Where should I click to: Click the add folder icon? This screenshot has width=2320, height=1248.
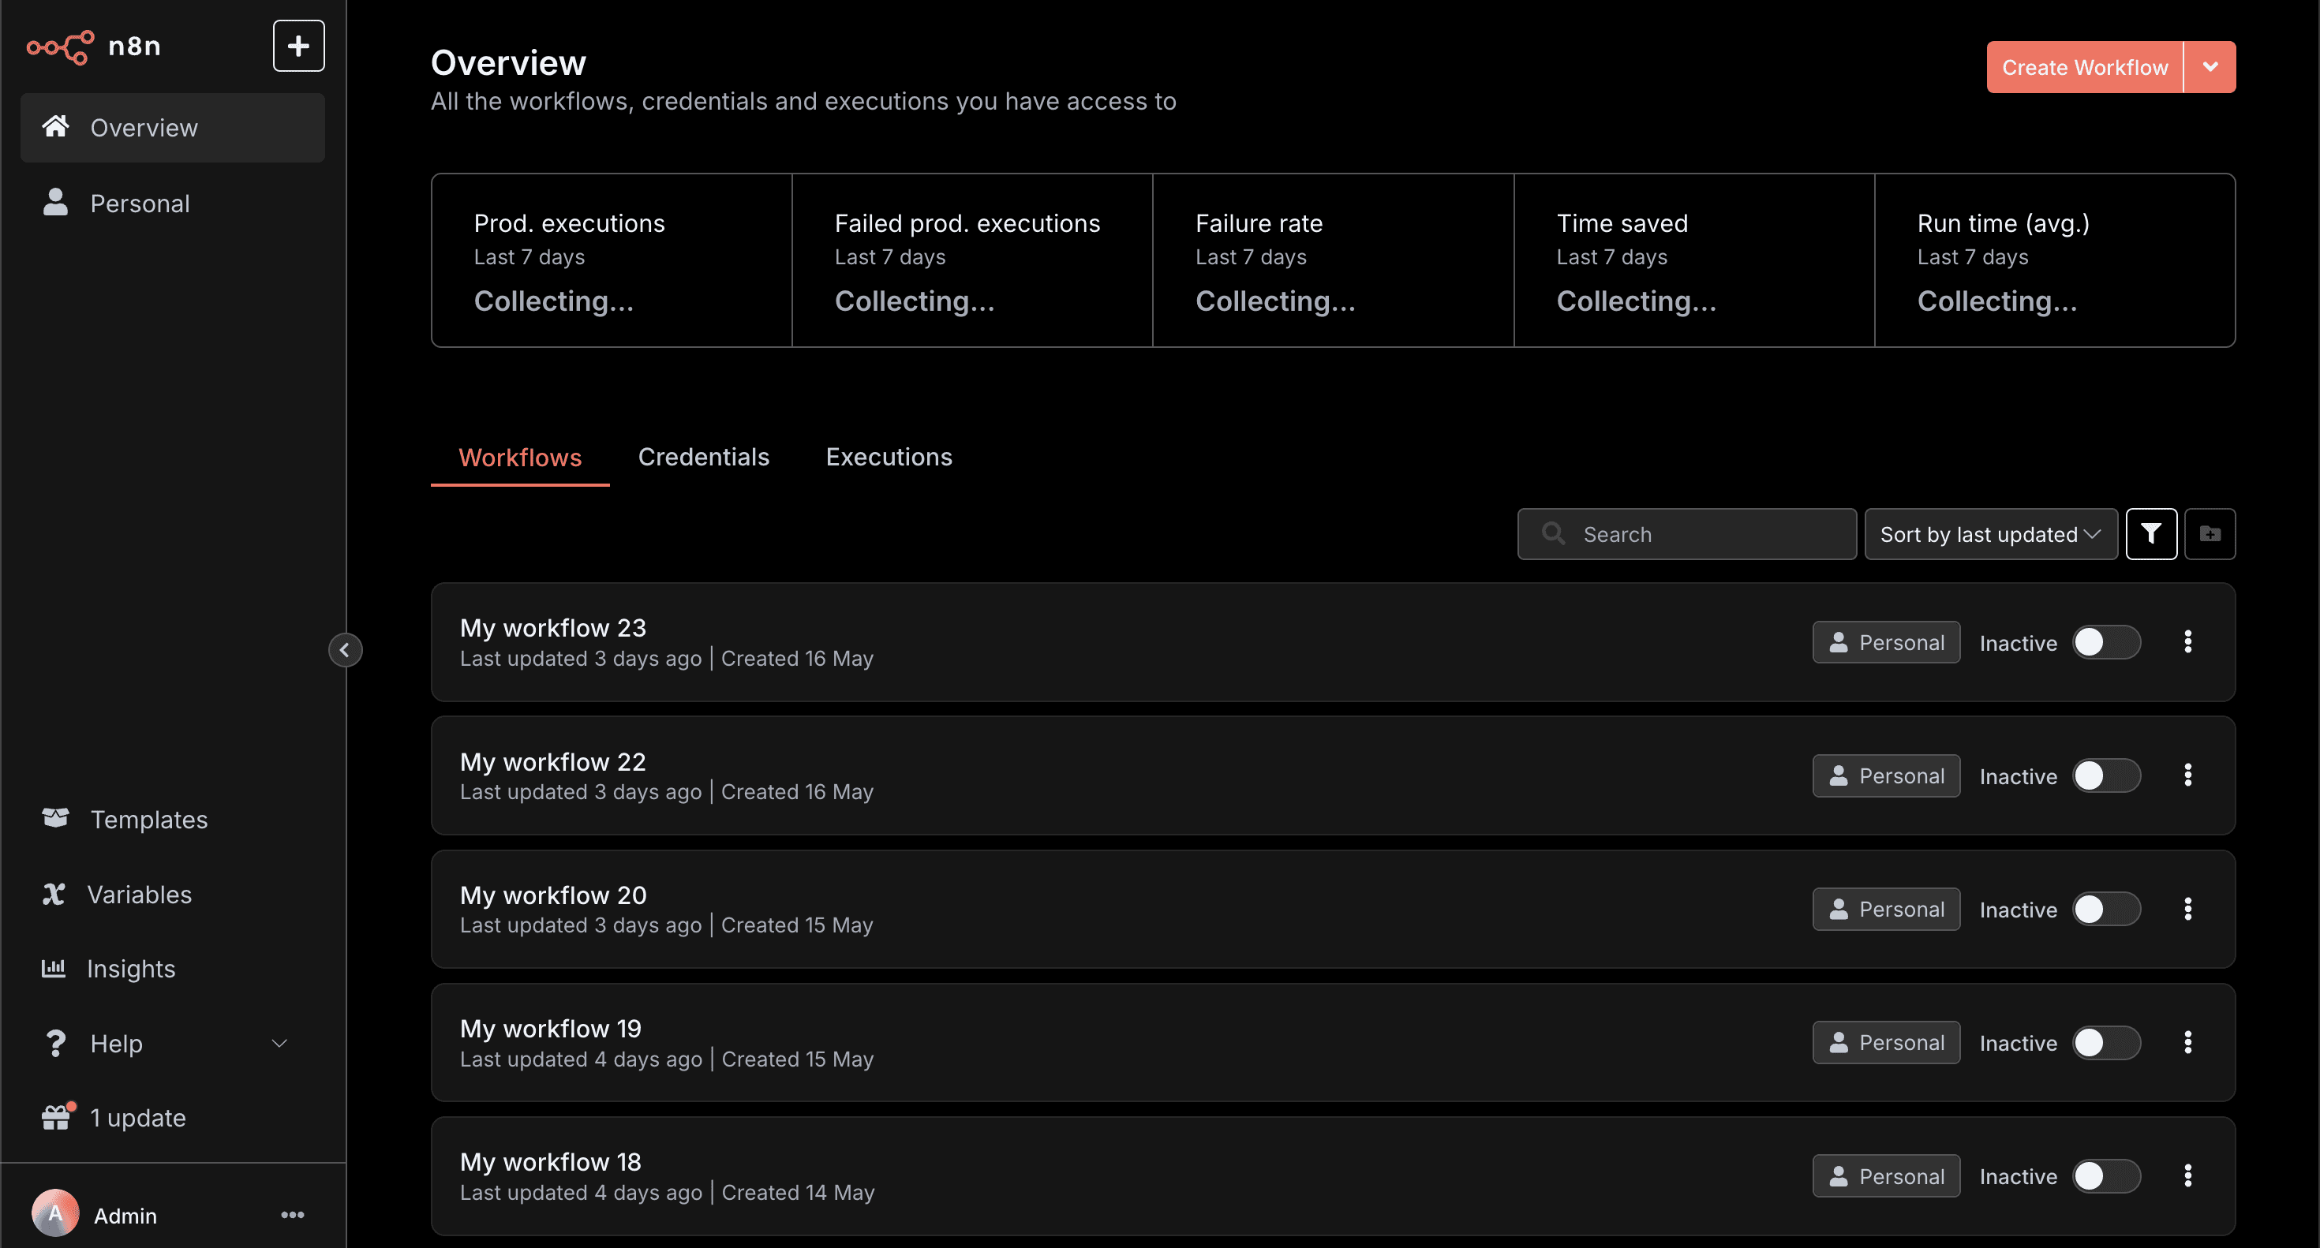(x=2210, y=534)
